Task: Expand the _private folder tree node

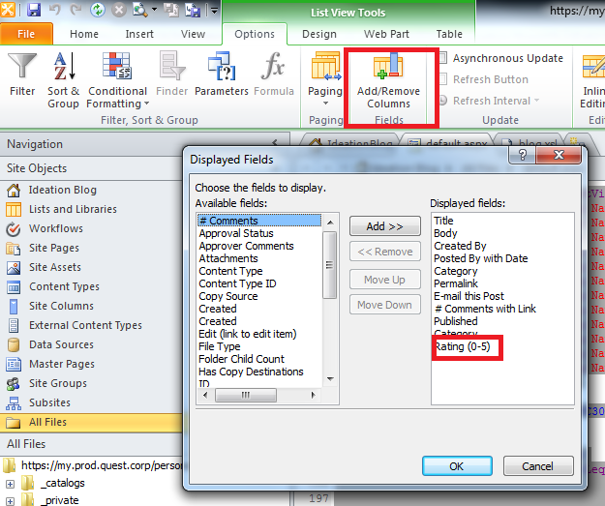Action: [x=11, y=500]
